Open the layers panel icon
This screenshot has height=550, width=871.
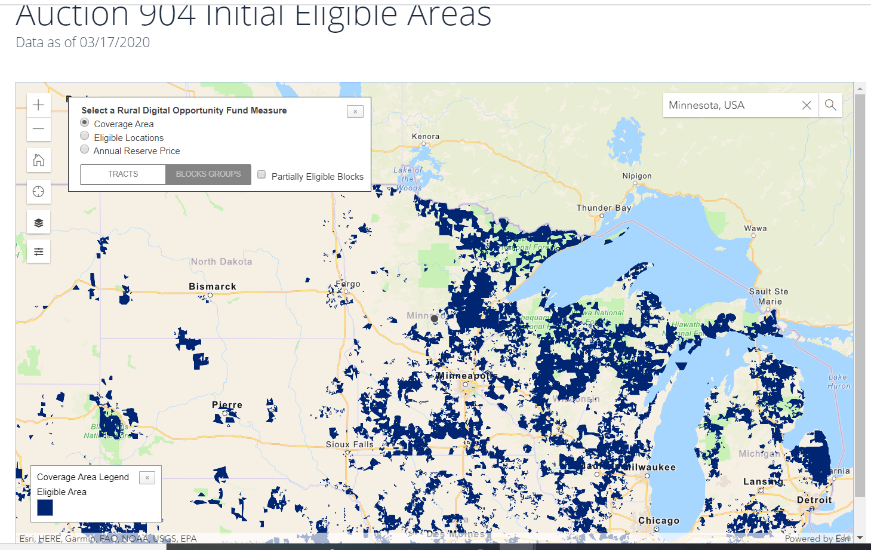point(38,222)
